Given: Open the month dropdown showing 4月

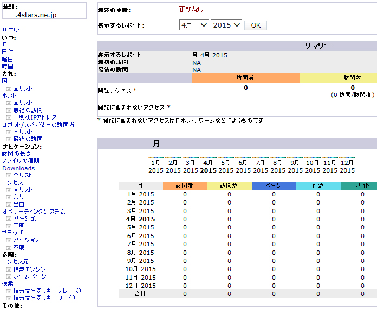Looking at the screenshot, I should [193, 25].
